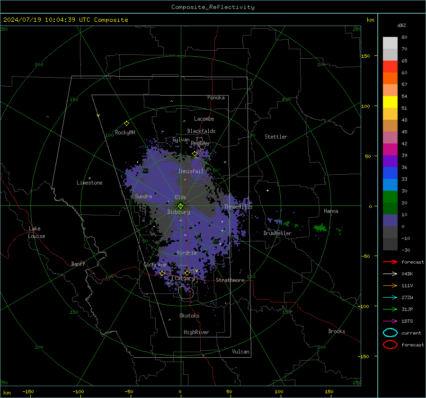This screenshot has height=398, width=426.
Task: Click the Okotoks city label
Action: coord(189,316)
